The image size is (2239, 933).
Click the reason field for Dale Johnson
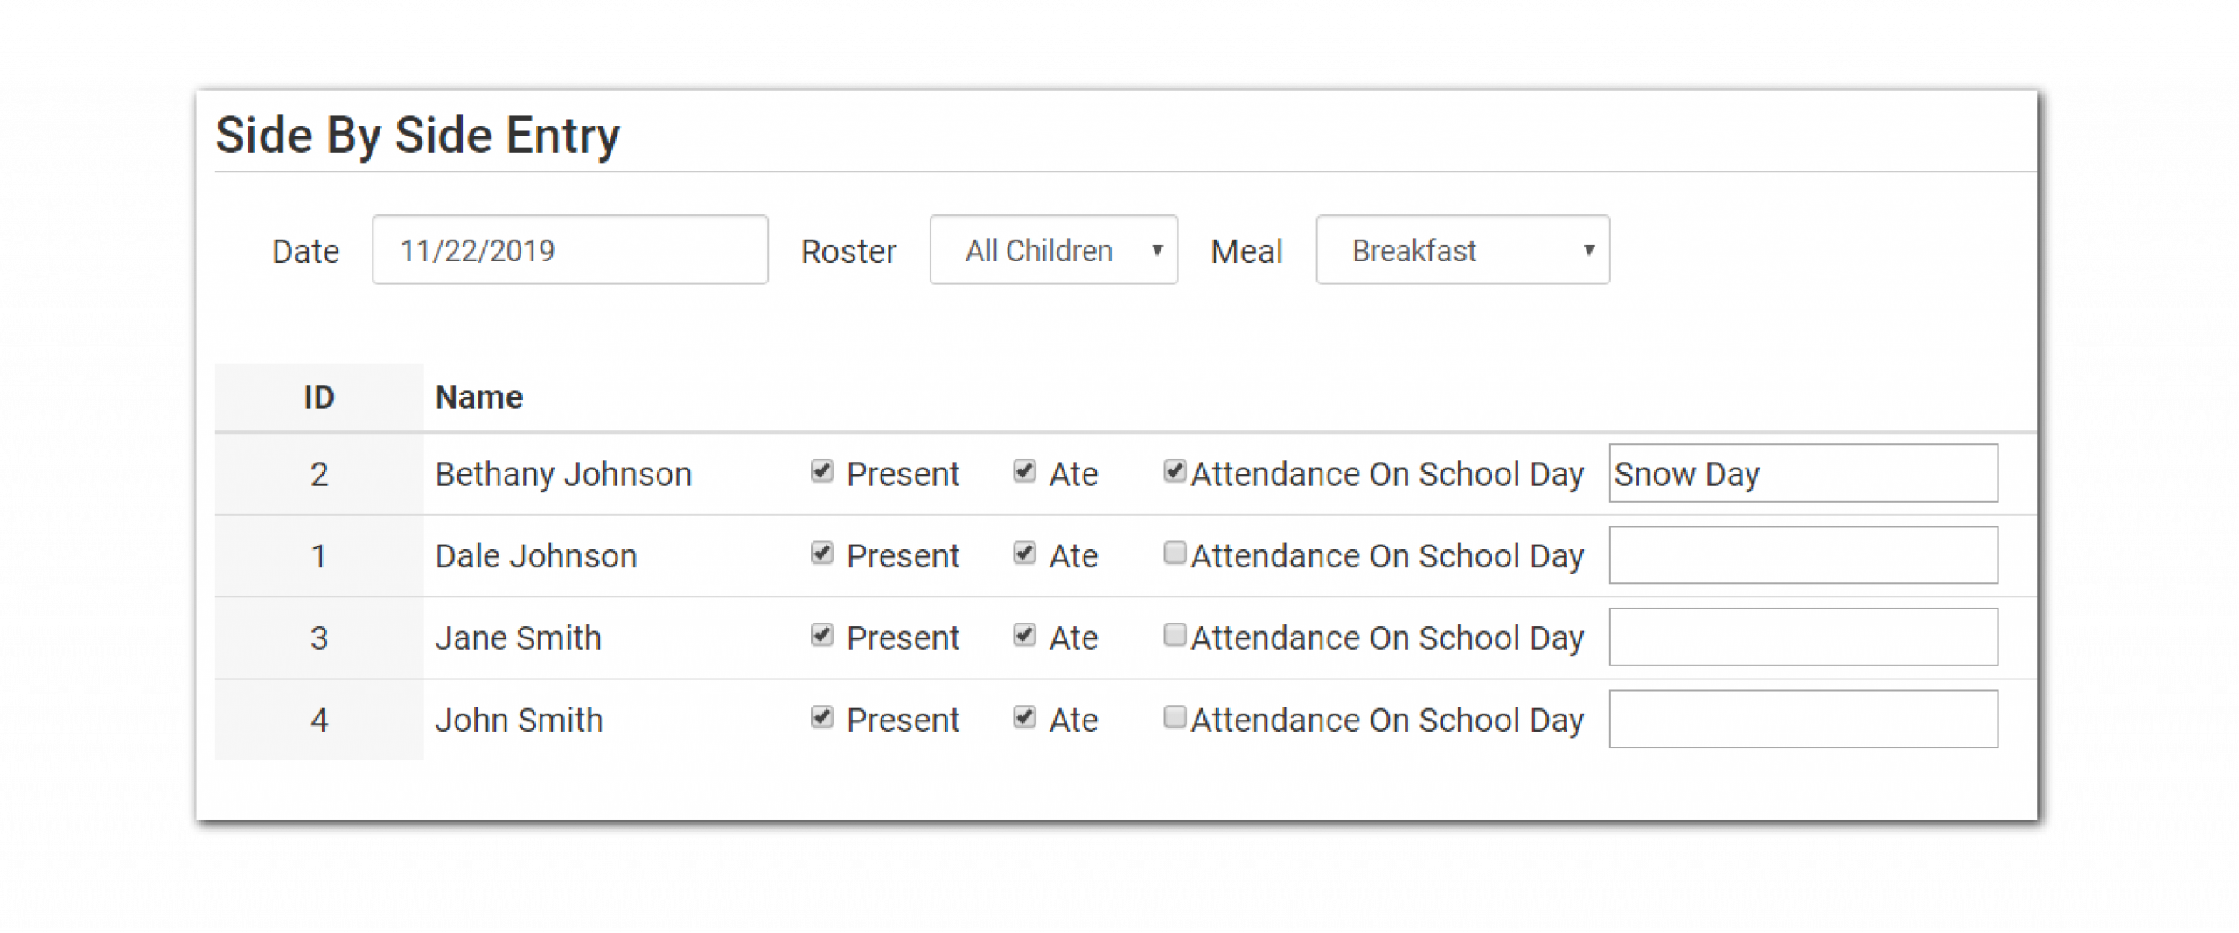1803,555
